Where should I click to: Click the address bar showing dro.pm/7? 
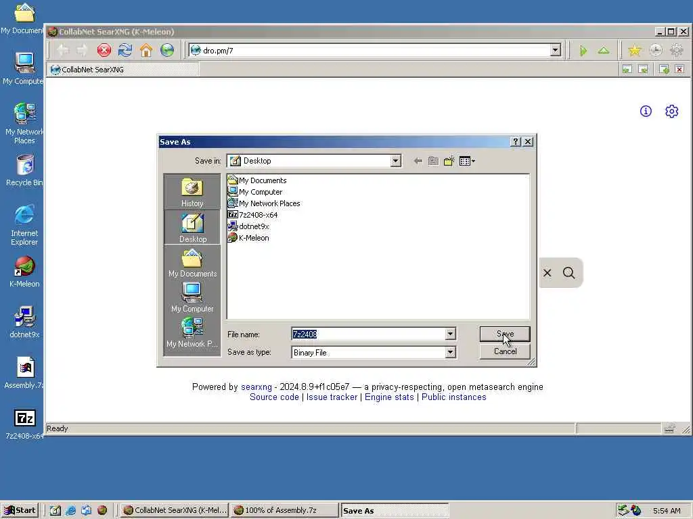point(370,50)
